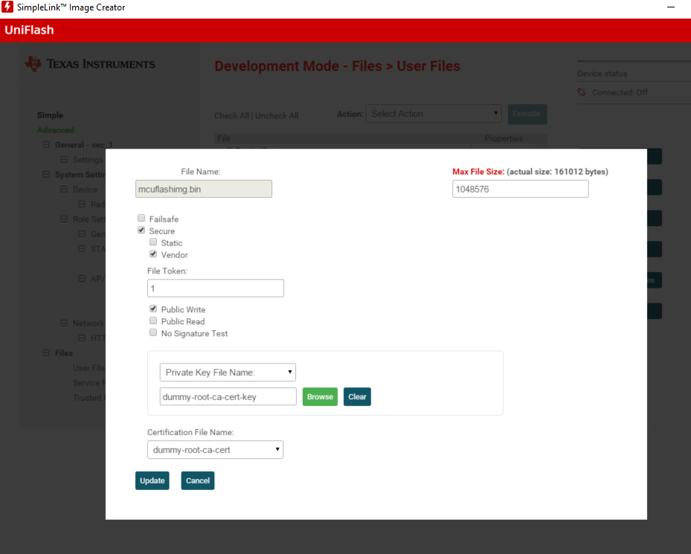The height and width of the screenshot is (554, 691).
Task: Click the actual size 161012 bytes text
Action: (557, 172)
